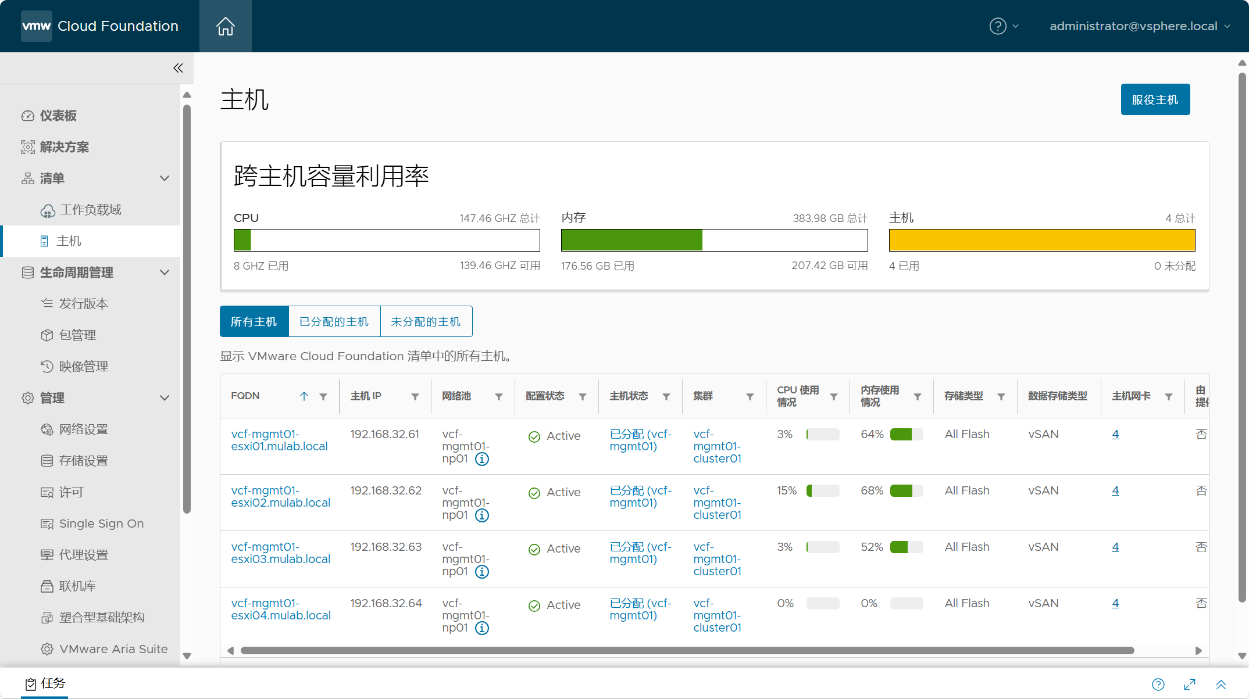Open filter for 配置状态 column

pyautogui.click(x=583, y=396)
